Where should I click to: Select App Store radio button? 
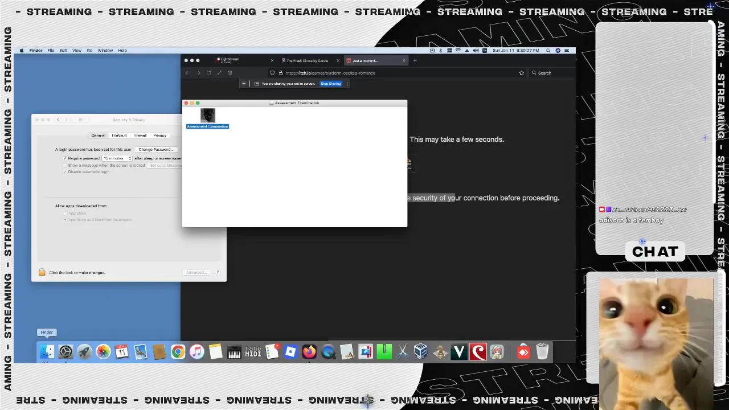click(65, 213)
